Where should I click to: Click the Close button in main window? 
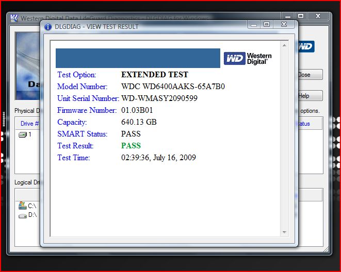pos(310,75)
